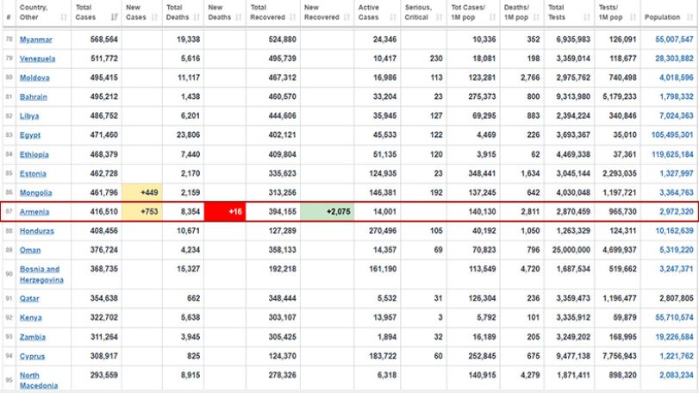Open the Zambia country link
699x393 pixels.
tap(33, 337)
